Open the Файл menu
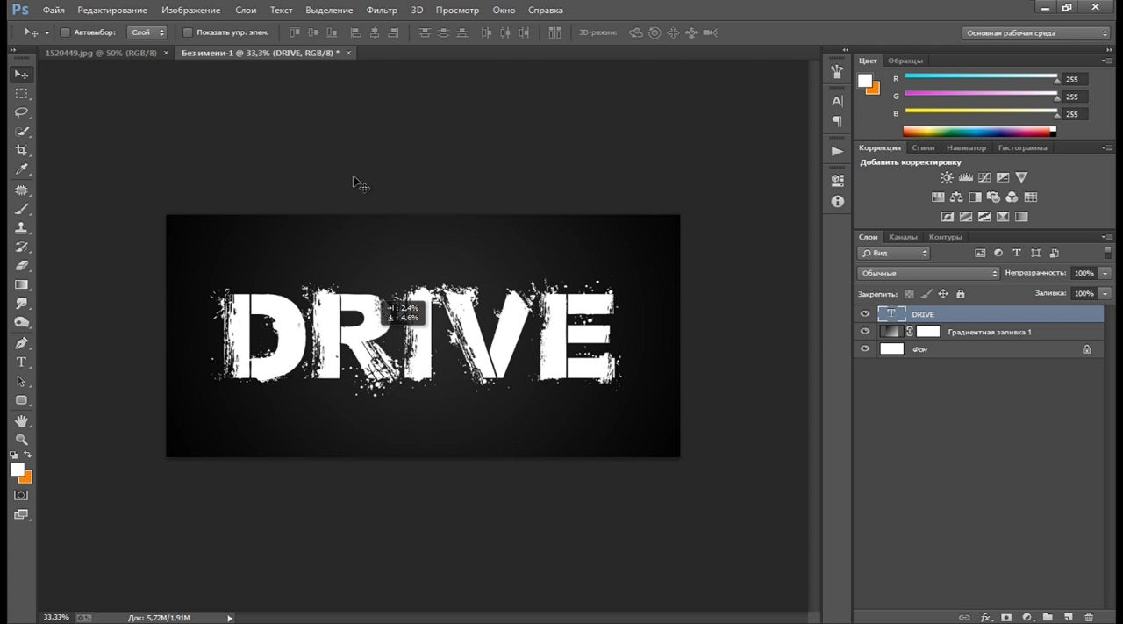The image size is (1123, 624). tap(53, 10)
